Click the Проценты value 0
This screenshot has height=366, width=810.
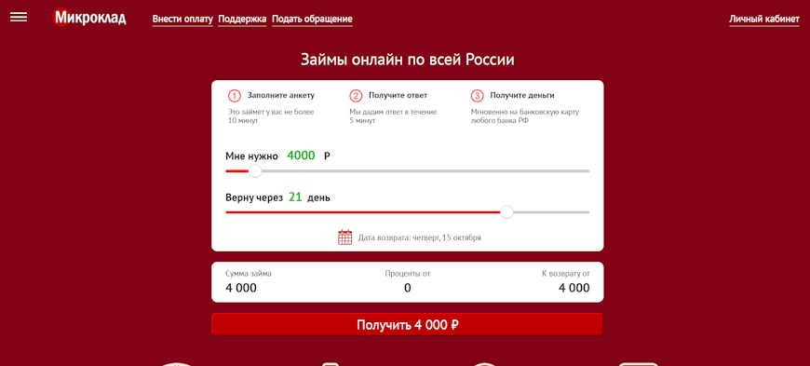(x=407, y=289)
